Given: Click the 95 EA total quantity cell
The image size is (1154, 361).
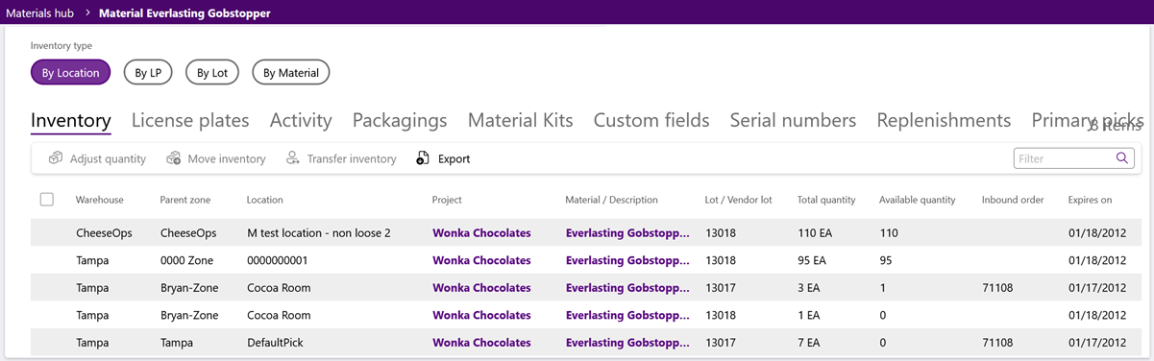Looking at the screenshot, I should (811, 260).
